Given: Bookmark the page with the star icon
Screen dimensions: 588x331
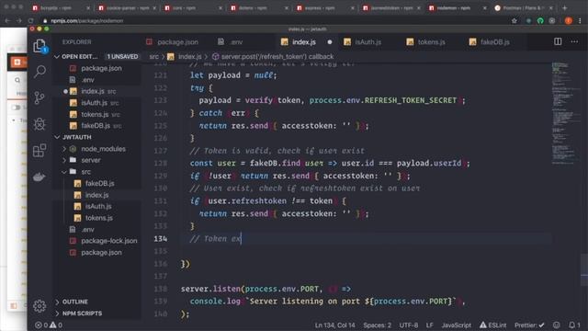Looking at the screenshot, I should (x=514, y=20).
